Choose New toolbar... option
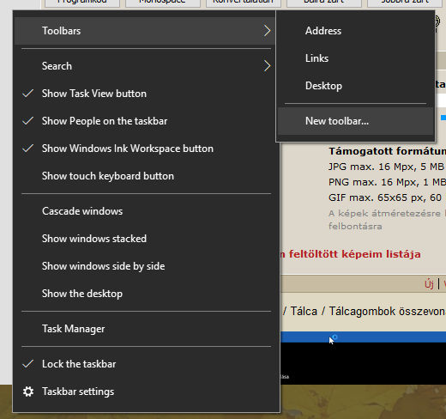This screenshot has width=446, height=419. (356, 121)
